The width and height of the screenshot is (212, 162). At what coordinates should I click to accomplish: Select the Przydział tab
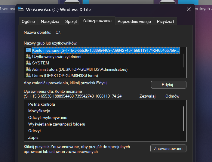tap(165, 21)
